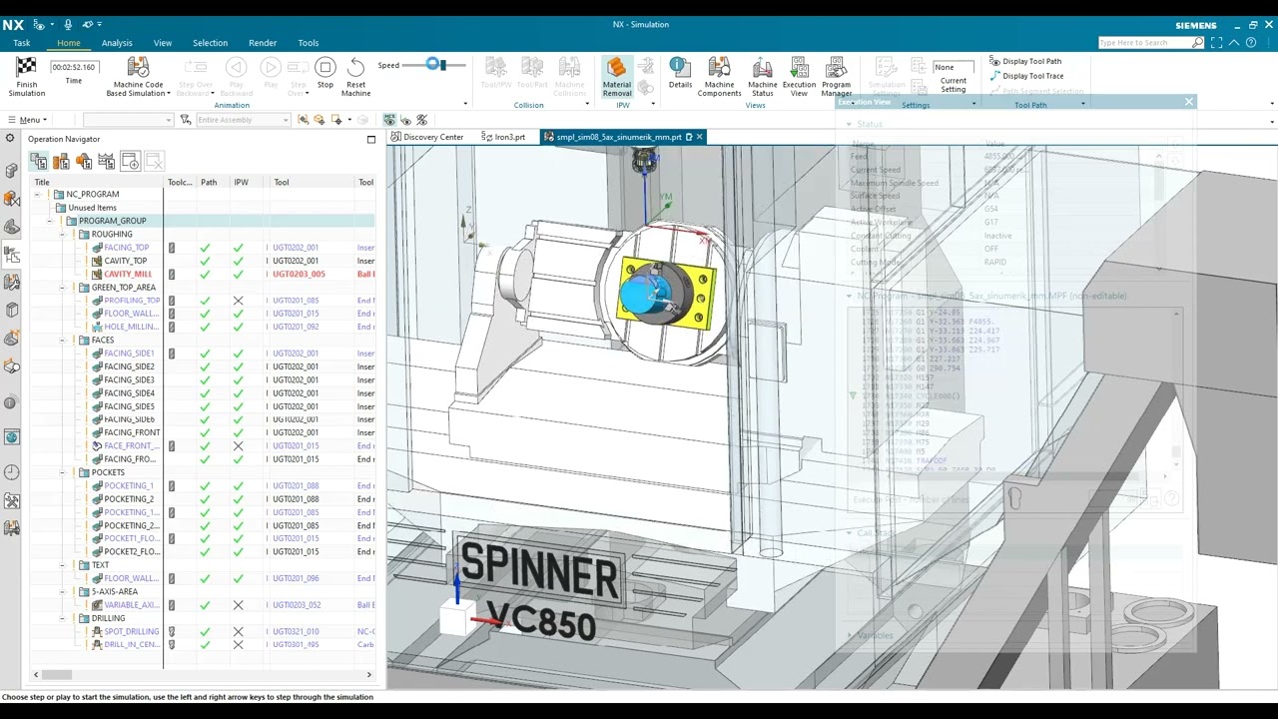Launch Program Manager

pyautogui.click(x=836, y=77)
